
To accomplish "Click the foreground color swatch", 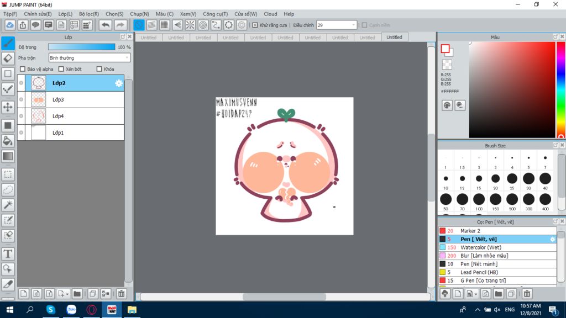I will point(445,49).
